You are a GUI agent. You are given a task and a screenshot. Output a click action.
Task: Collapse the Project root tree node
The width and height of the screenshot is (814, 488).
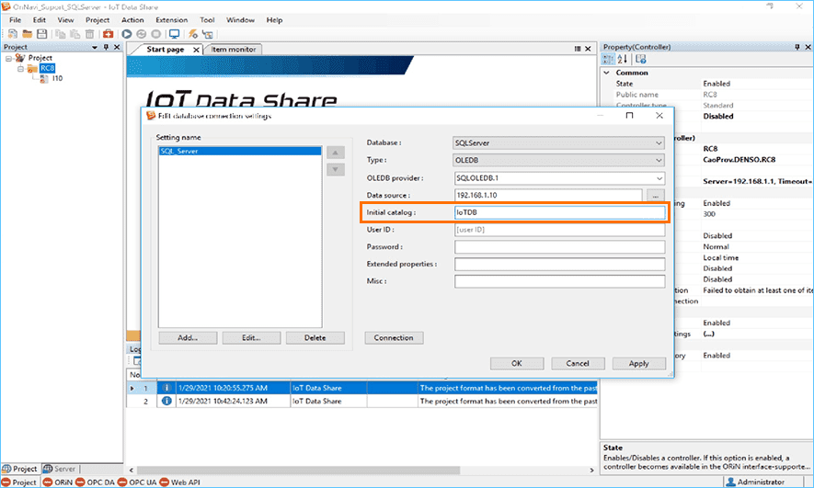pos(8,58)
